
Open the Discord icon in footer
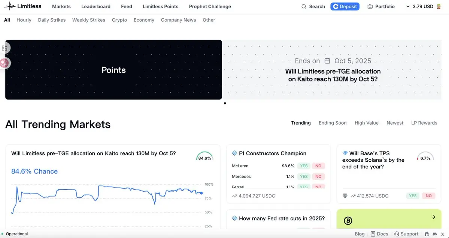[x=434, y=234]
